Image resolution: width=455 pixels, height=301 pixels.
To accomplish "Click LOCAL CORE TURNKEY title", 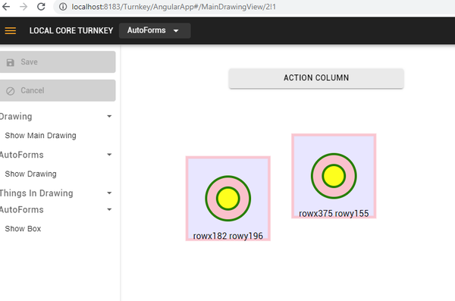I will click(71, 30).
